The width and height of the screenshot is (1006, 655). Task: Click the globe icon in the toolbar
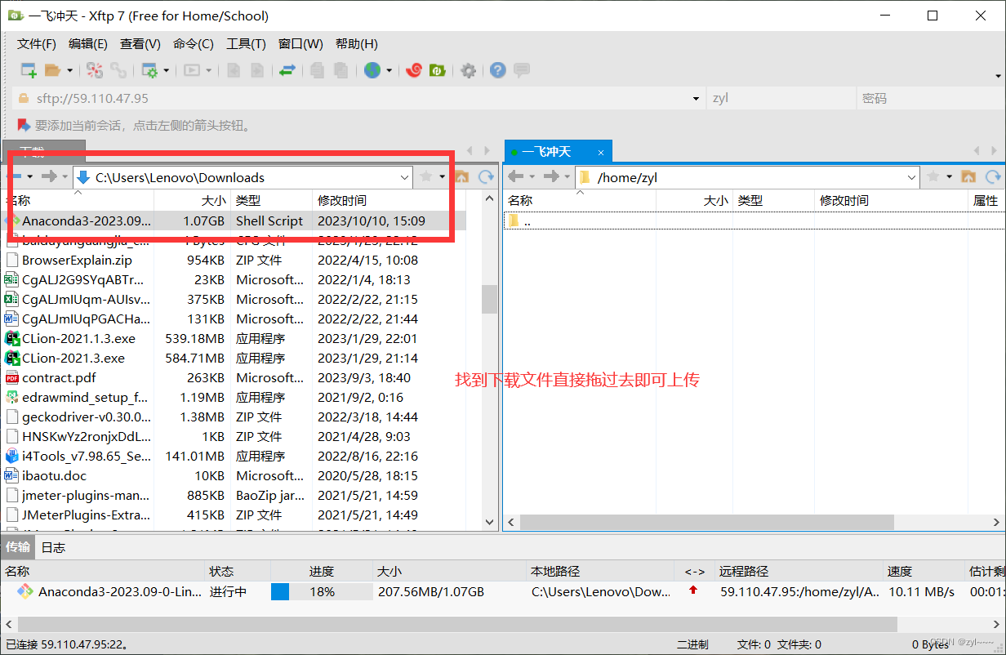click(x=372, y=70)
